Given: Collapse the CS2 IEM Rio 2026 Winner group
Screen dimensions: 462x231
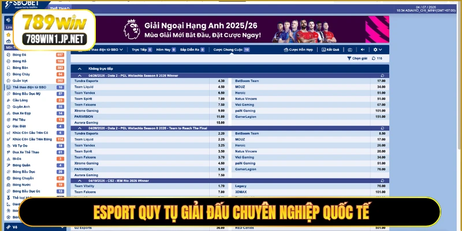Looking at the screenshot, I should coord(79,181).
